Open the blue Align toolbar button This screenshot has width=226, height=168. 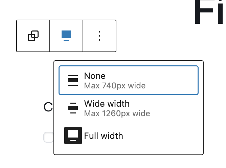pyautogui.click(x=66, y=36)
